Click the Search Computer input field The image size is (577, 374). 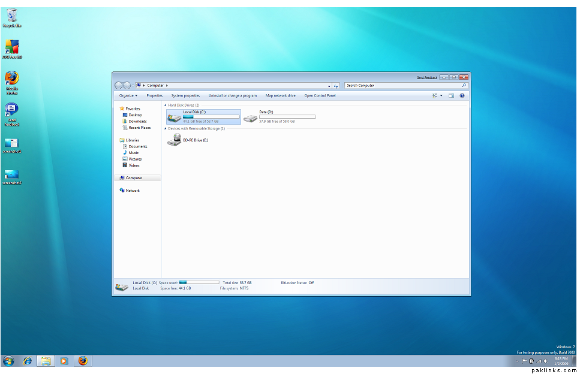coord(402,85)
